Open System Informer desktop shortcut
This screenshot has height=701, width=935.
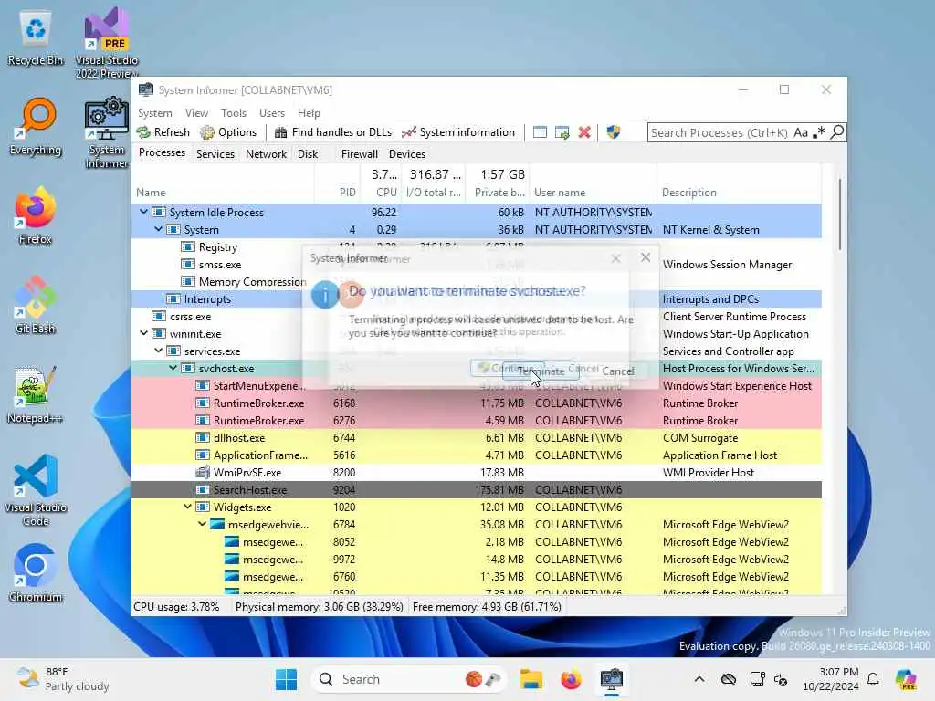[106, 133]
